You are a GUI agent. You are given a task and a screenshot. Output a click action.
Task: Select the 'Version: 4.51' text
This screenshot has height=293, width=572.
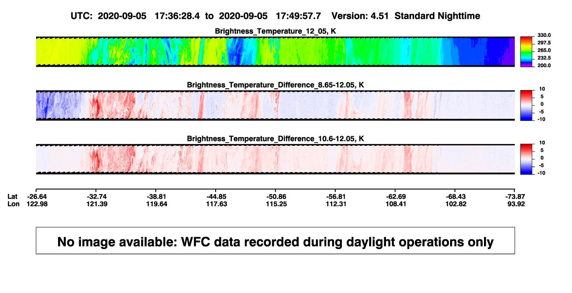pos(361,16)
